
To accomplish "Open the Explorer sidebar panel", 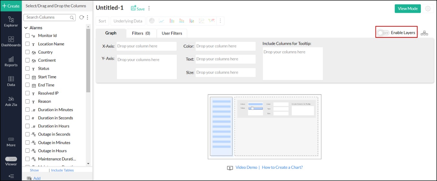I will (x=11, y=22).
